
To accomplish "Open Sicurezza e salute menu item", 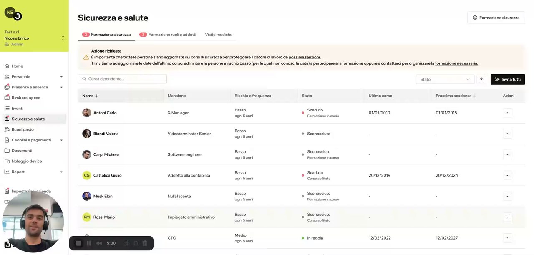I will pos(34,119).
